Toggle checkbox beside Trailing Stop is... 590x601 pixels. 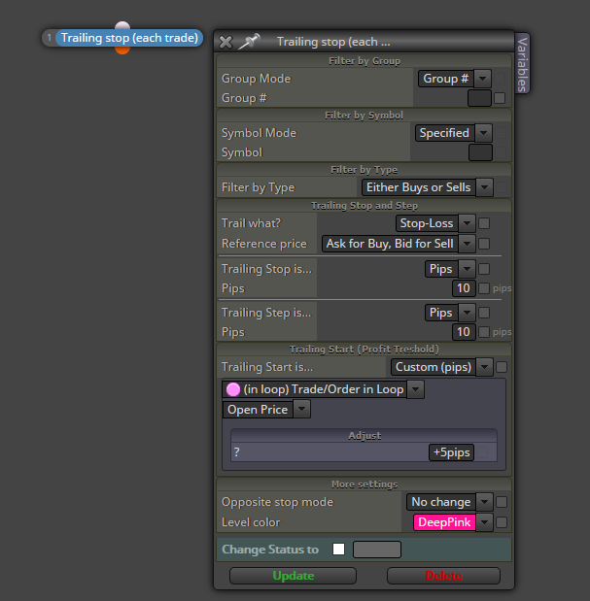pos(484,269)
